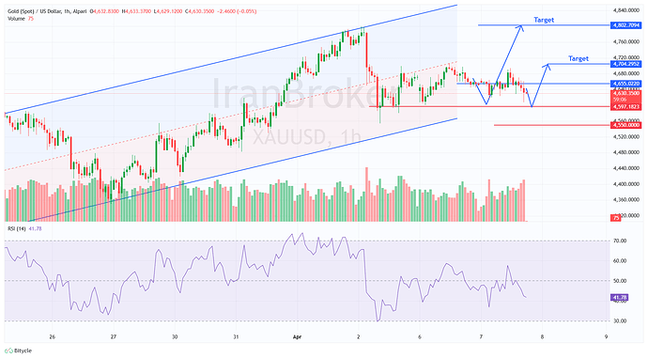The width and height of the screenshot is (648, 358).
Task: Click date 9 on the time axis
Action: pos(606,337)
